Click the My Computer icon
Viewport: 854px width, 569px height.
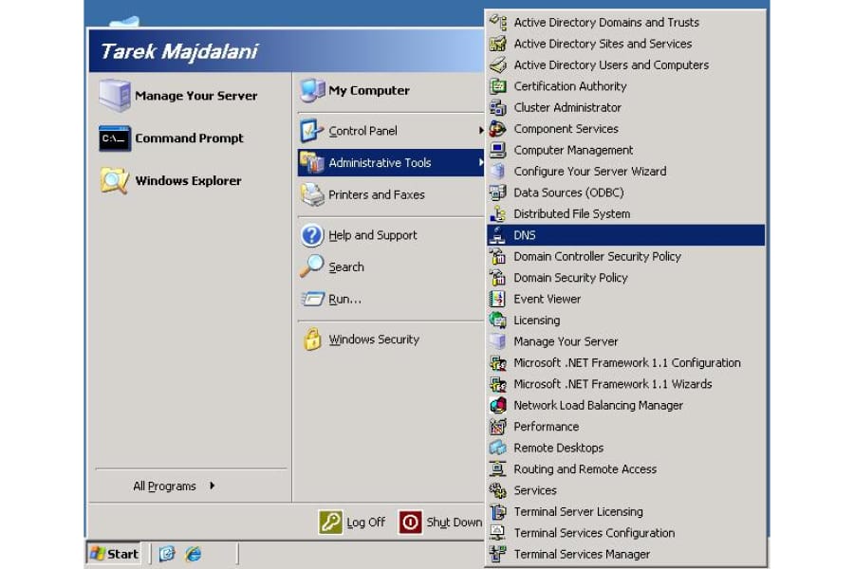[312, 90]
